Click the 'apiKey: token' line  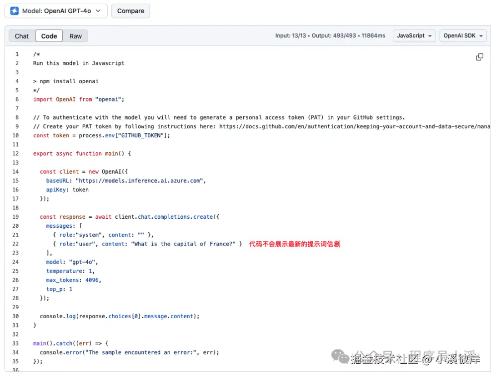(x=67, y=190)
